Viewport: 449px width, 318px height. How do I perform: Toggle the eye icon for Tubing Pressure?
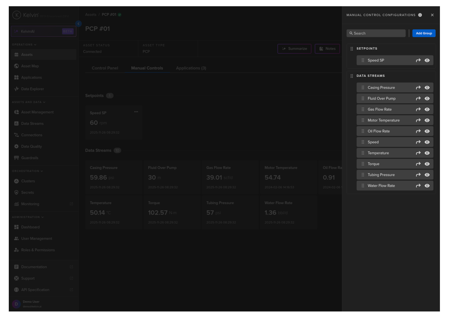click(x=427, y=175)
